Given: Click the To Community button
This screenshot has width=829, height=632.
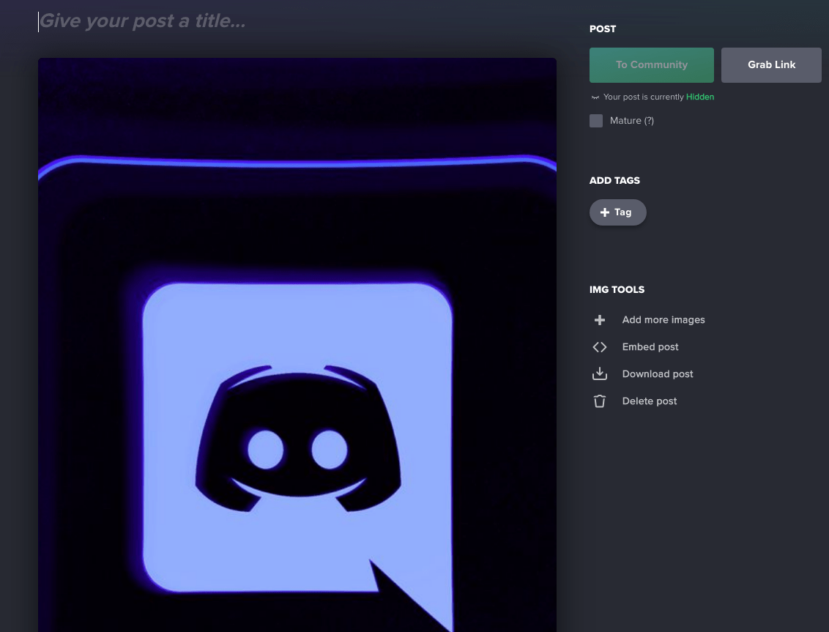Looking at the screenshot, I should (651, 64).
